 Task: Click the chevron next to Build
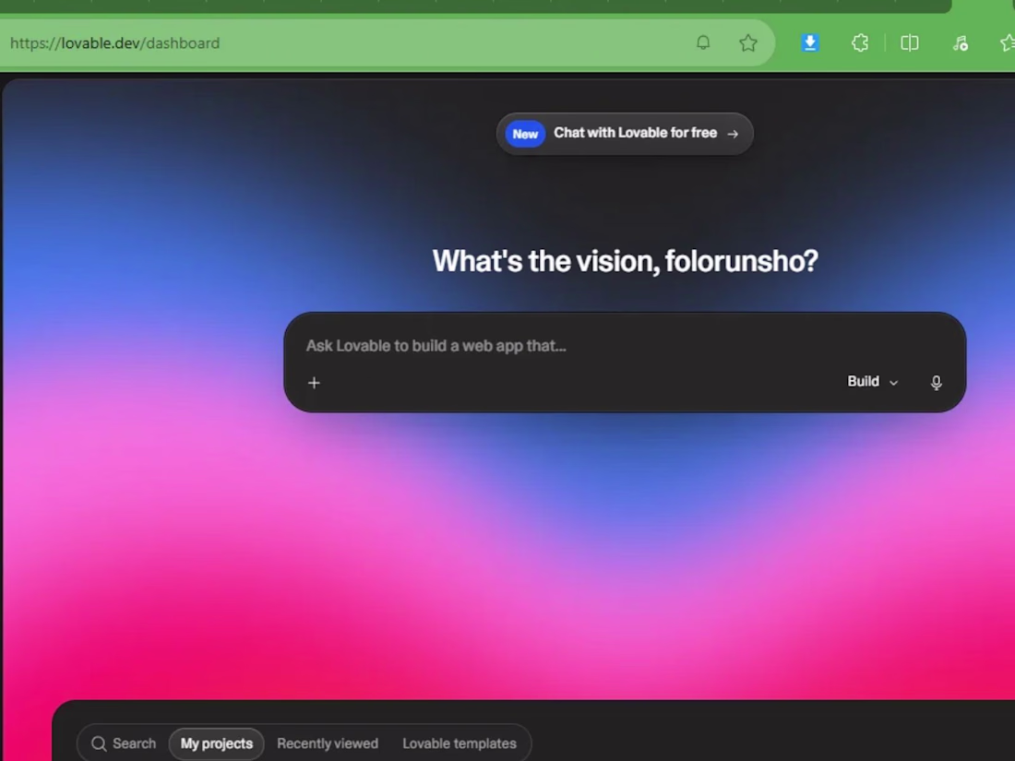(x=894, y=383)
